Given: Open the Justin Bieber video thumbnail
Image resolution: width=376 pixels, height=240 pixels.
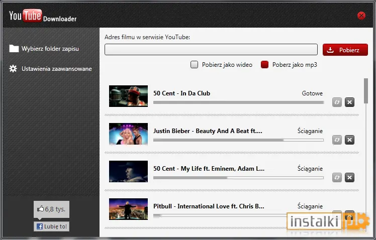Looking at the screenshot, I should point(129,134).
